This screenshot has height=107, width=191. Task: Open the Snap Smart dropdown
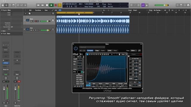coord(140,10)
